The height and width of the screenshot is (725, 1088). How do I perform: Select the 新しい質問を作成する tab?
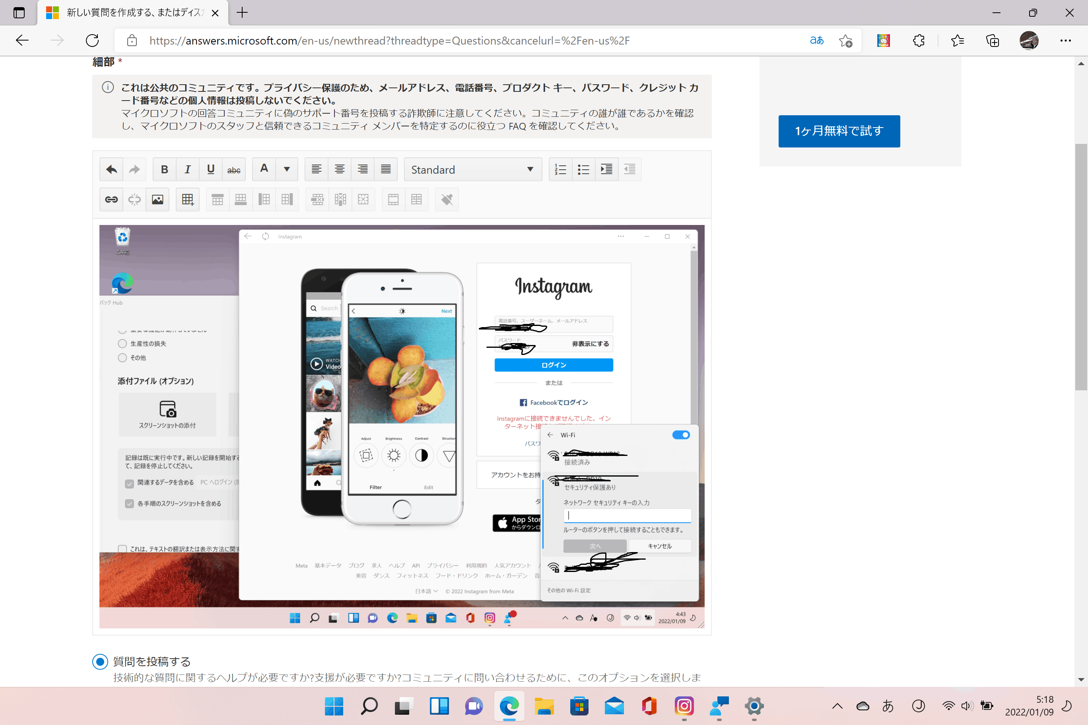coord(132,12)
